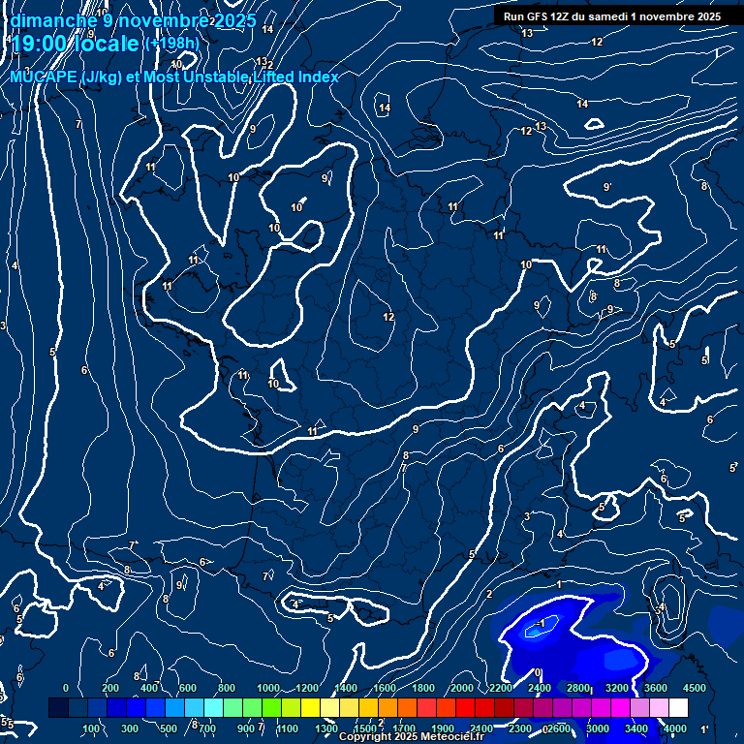Click the 'Copyright 2025 Meteociel.fr' text
Image resolution: width=744 pixels, height=744 pixels.
pyautogui.click(x=412, y=736)
